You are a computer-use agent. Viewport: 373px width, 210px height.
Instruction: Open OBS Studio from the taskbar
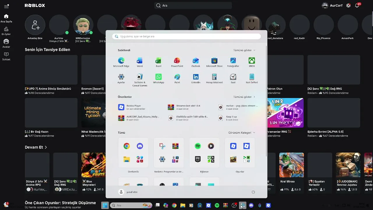(234, 205)
